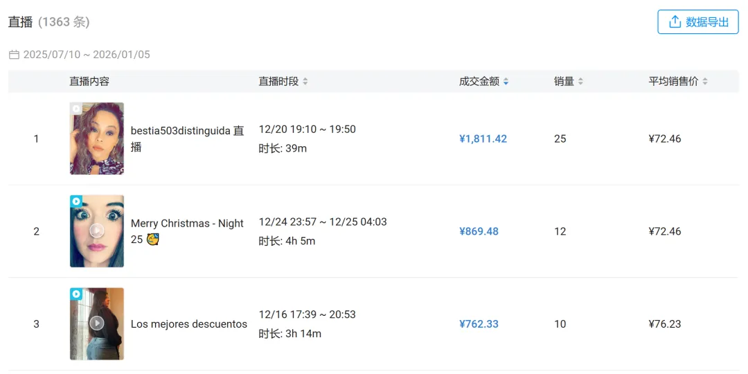Click the calendar icon beside date range
The height and width of the screenshot is (374, 748).
[x=14, y=55]
